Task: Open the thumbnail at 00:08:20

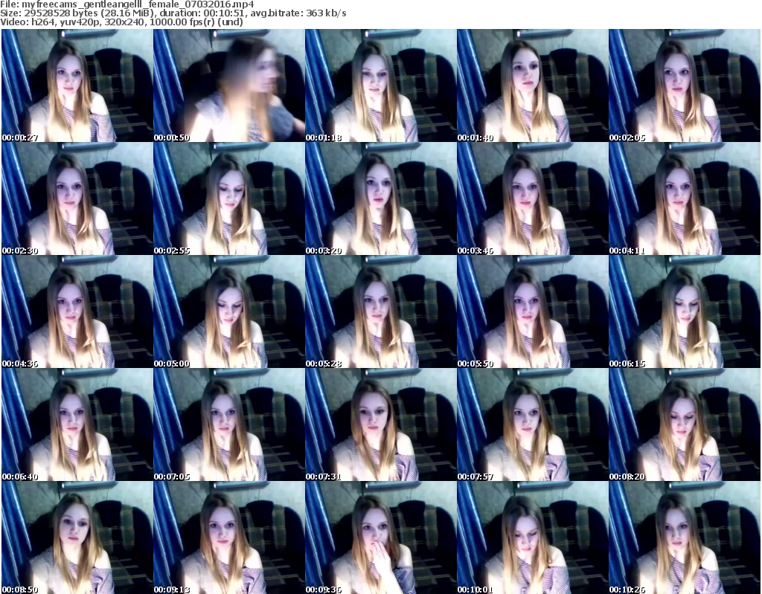Action: pyautogui.click(x=684, y=425)
